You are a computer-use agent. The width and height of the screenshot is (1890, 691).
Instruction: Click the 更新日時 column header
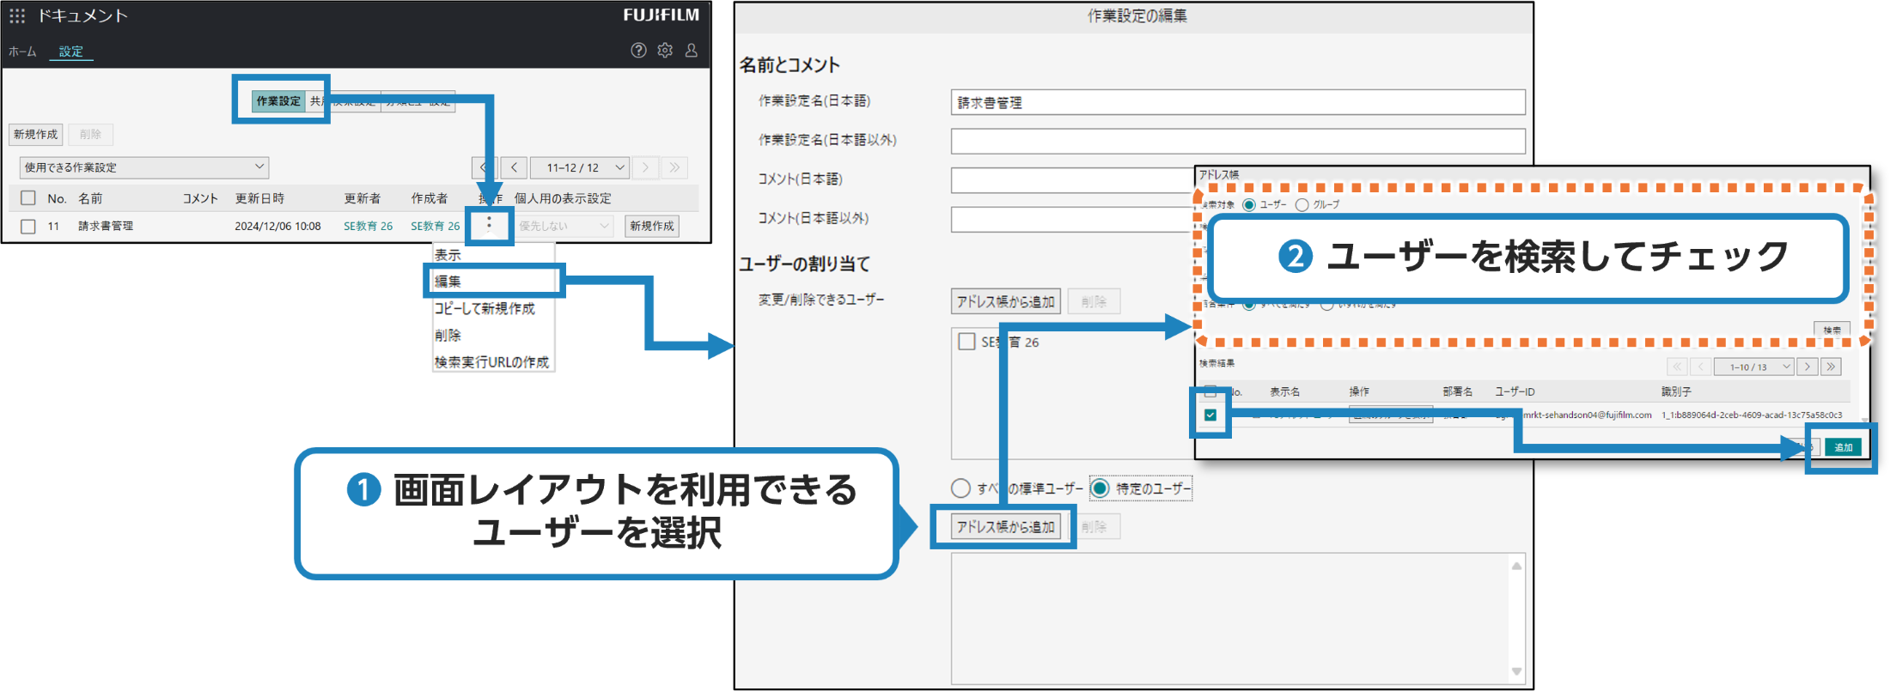259,198
